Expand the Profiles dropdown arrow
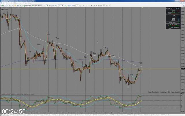Image resolution: width=185 pixels, height=116 pixels. [x=7, y=6]
